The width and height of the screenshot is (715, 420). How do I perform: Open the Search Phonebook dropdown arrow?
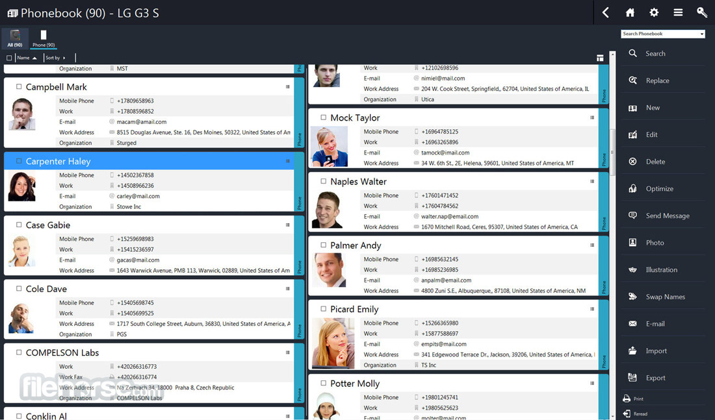click(x=702, y=34)
